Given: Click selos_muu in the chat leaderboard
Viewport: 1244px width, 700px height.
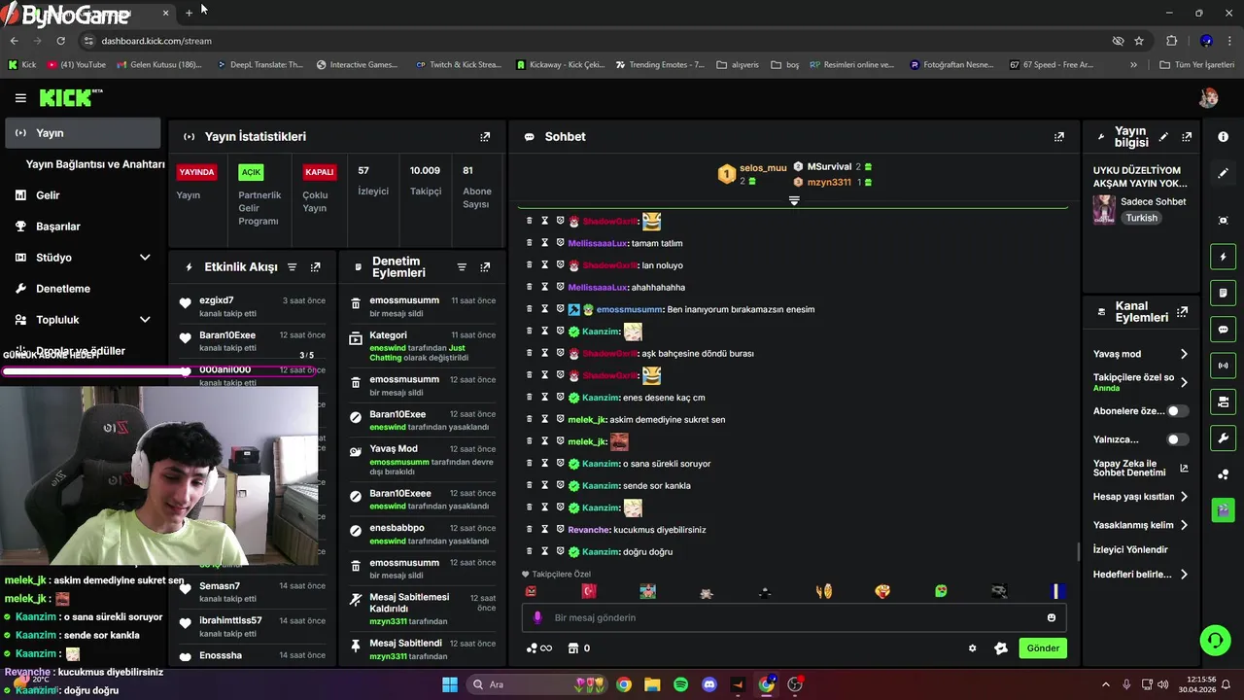Looking at the screenshot, I should pos(763,167).
